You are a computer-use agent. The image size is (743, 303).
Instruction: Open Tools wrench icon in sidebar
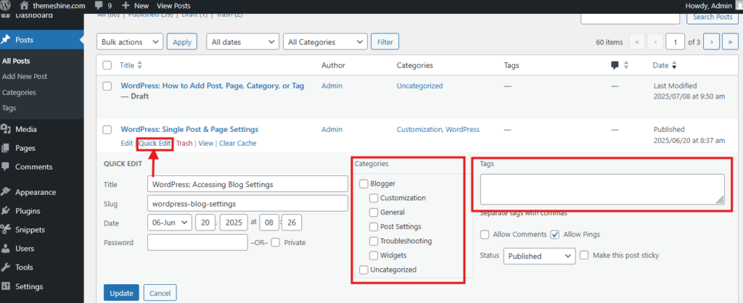coord(6,267)
